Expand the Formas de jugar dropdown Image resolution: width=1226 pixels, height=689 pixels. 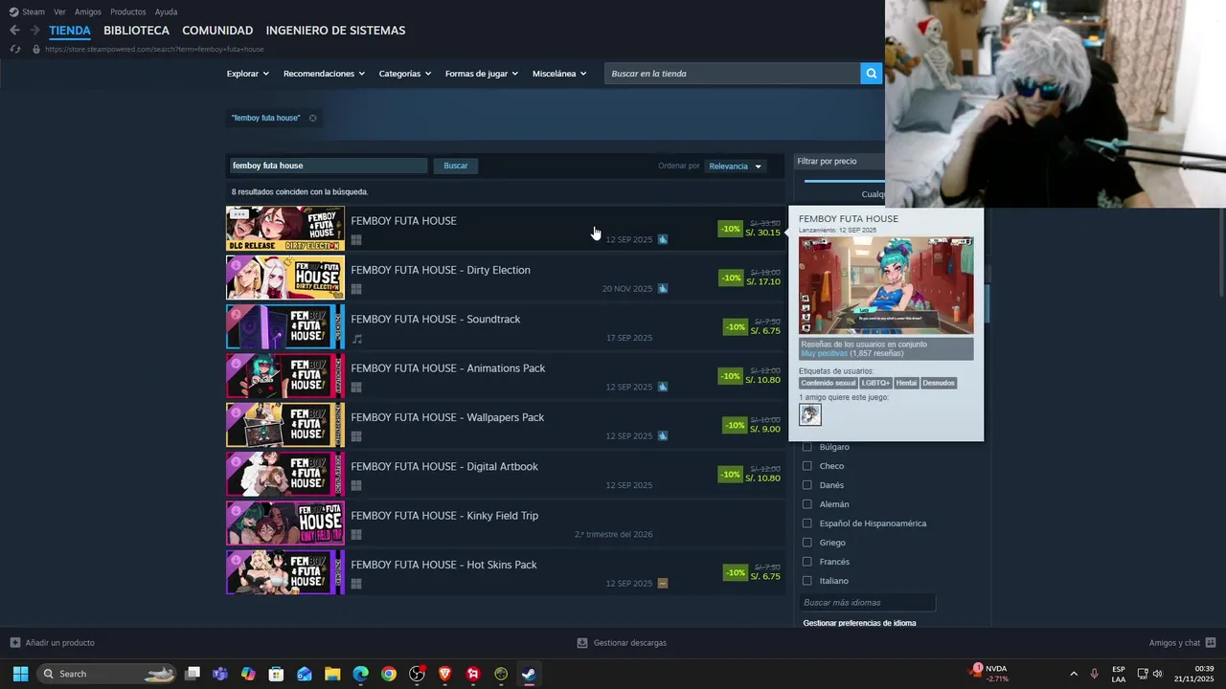pyautogui.click(x=482, y=74)
